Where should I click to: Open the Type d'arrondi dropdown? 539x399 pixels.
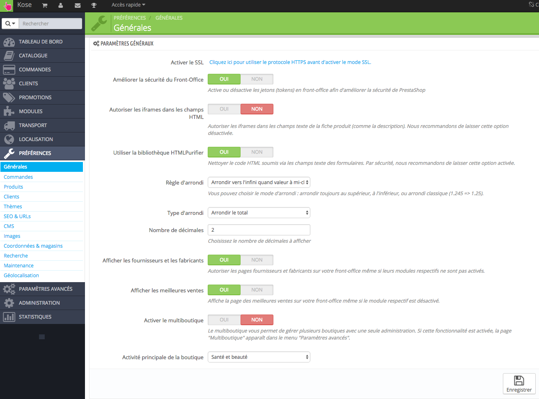pos(259,213)
